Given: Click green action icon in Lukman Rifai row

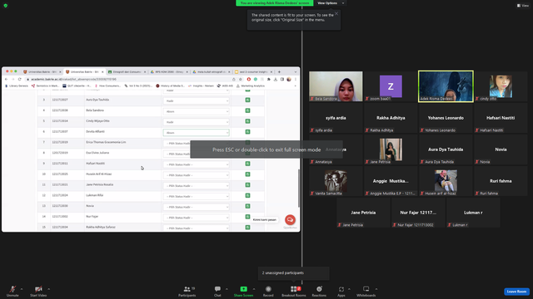Looking at the screenshot, I should (x=247, y=195).
